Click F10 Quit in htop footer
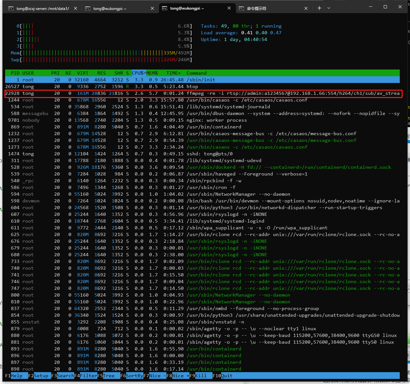This screenshot has width=410, height=384. point(222,376)
